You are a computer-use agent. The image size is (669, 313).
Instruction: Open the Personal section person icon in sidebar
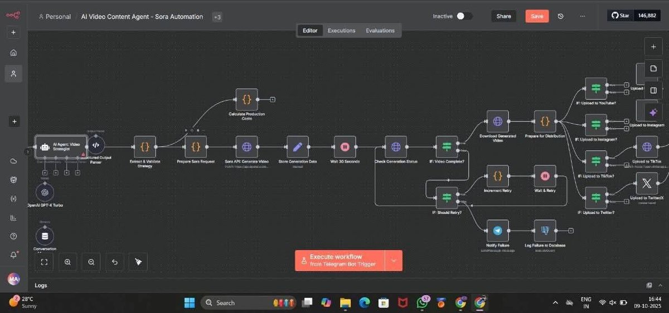point(13,74)
